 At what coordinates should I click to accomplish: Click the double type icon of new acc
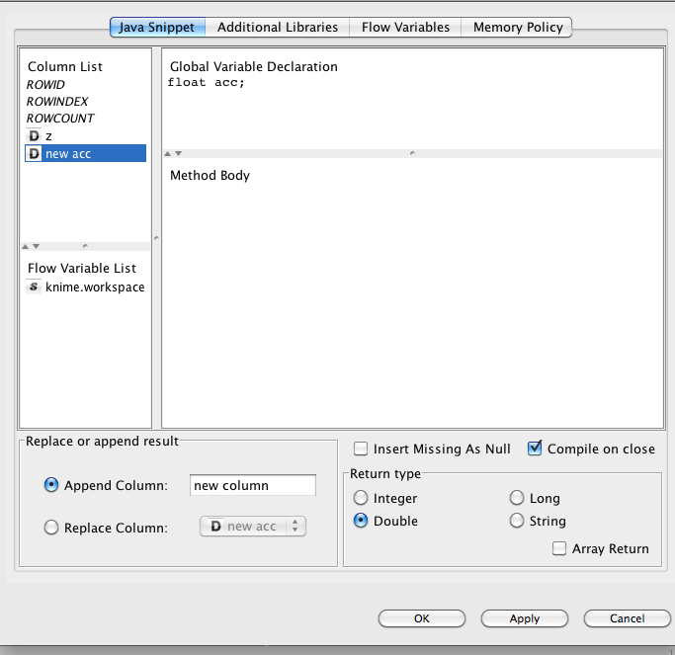click(x=34, y=154)
